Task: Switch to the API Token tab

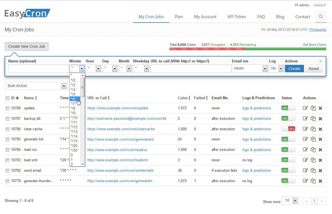Action: 237,17
